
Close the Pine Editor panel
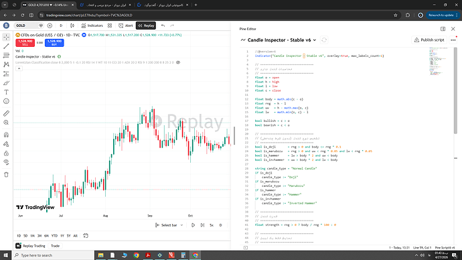pos(453,29)
